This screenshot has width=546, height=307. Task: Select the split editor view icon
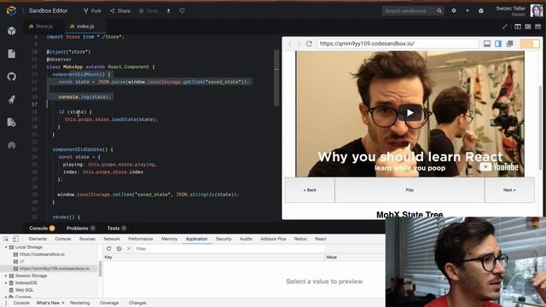528,26
